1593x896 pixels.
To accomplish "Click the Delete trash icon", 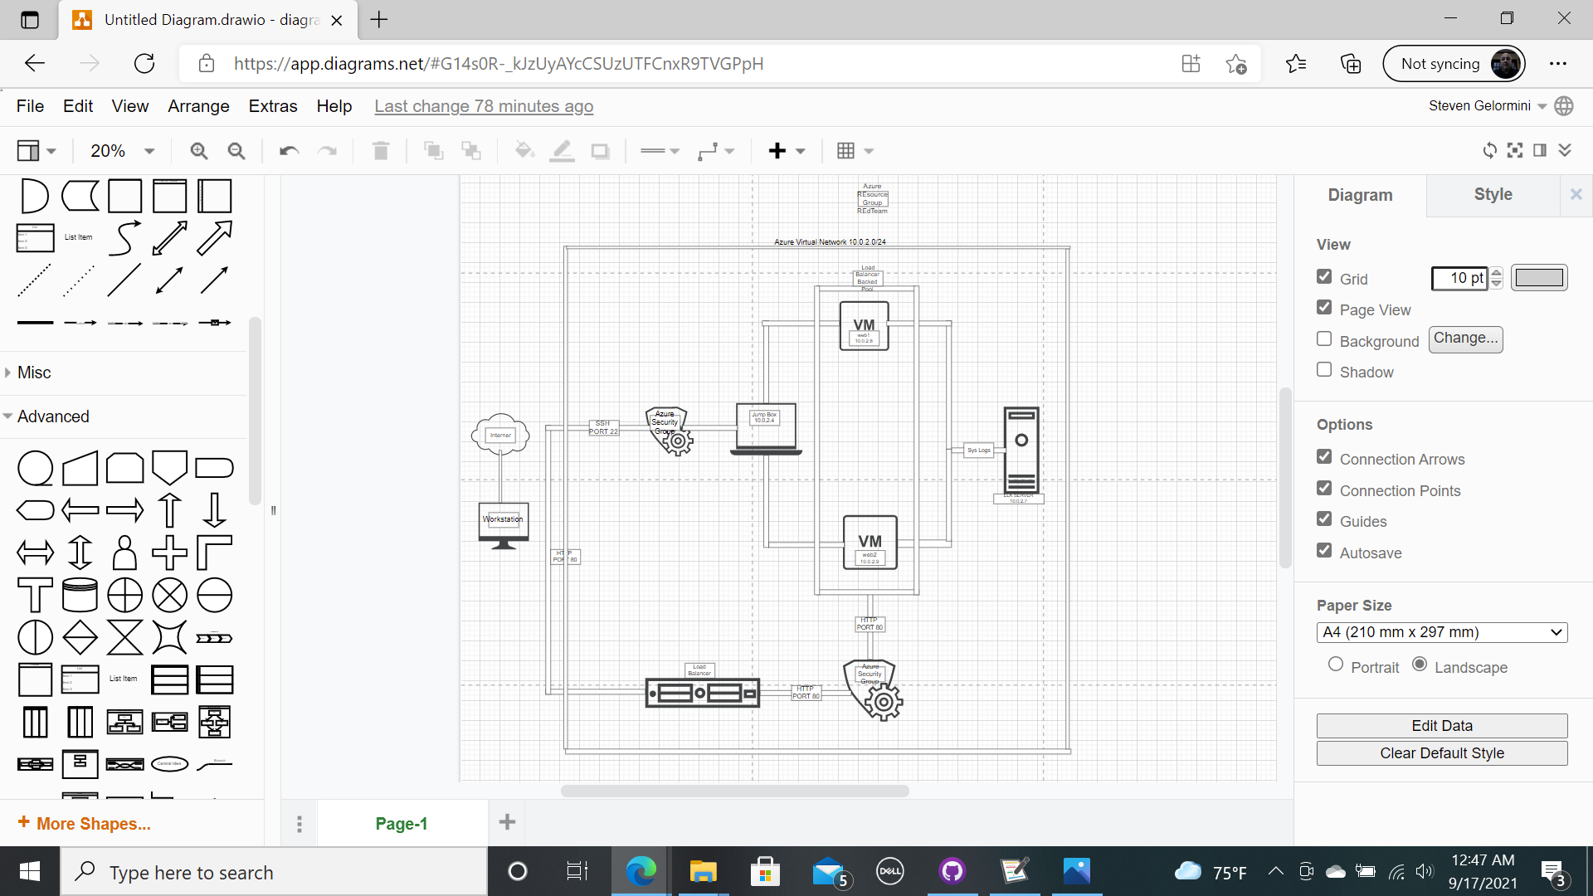I will coord(381,151).
